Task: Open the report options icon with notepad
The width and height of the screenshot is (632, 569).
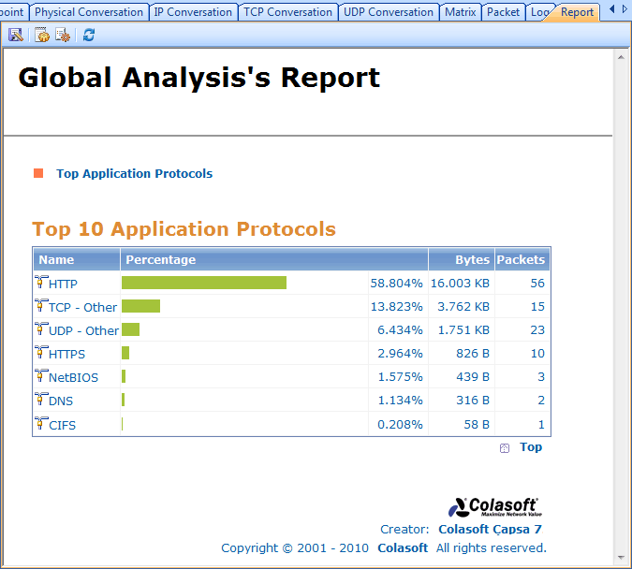Action: (42, 35)
